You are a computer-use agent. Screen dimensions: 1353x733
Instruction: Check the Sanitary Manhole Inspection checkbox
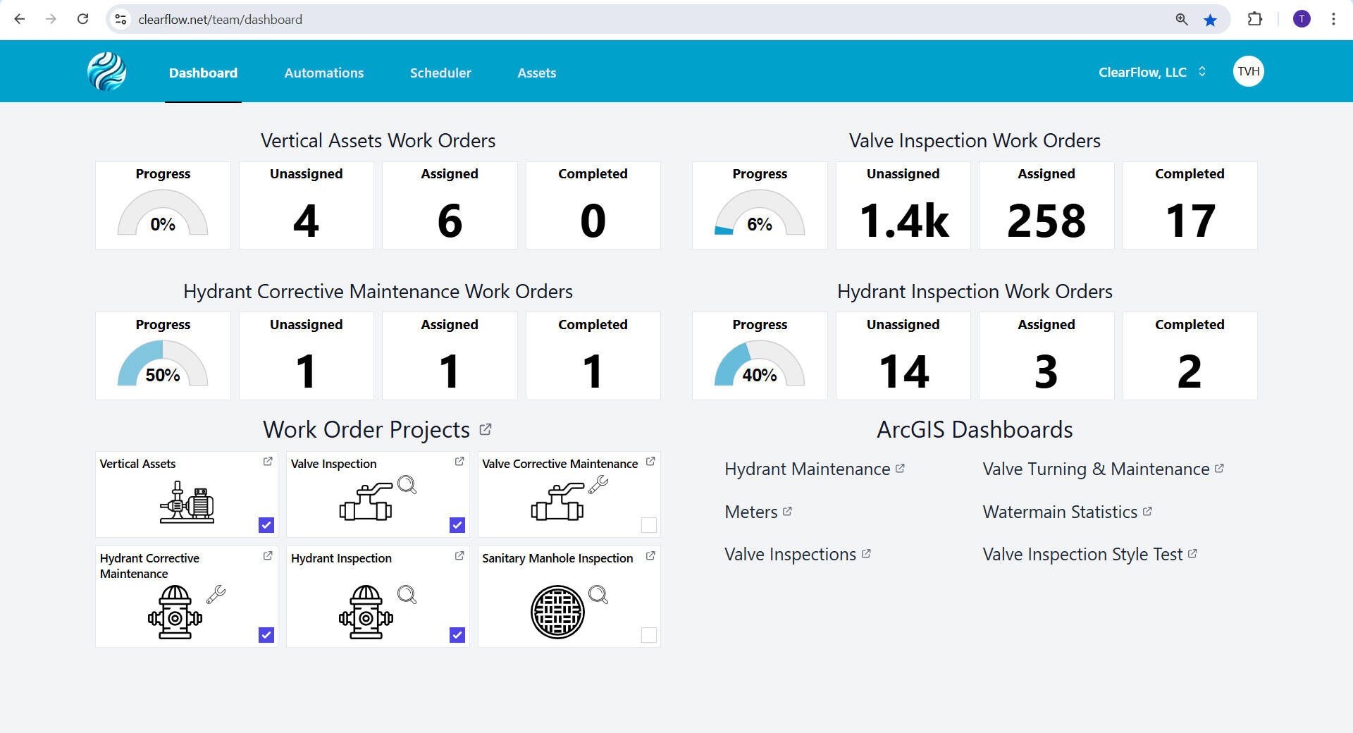[649, 635]
